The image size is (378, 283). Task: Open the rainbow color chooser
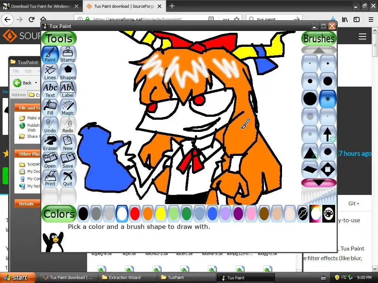[x=316, y=214]
